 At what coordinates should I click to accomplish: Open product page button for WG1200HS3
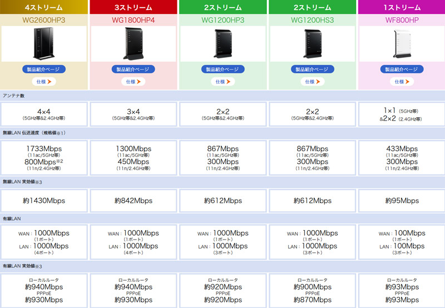(x=313, y=69)
